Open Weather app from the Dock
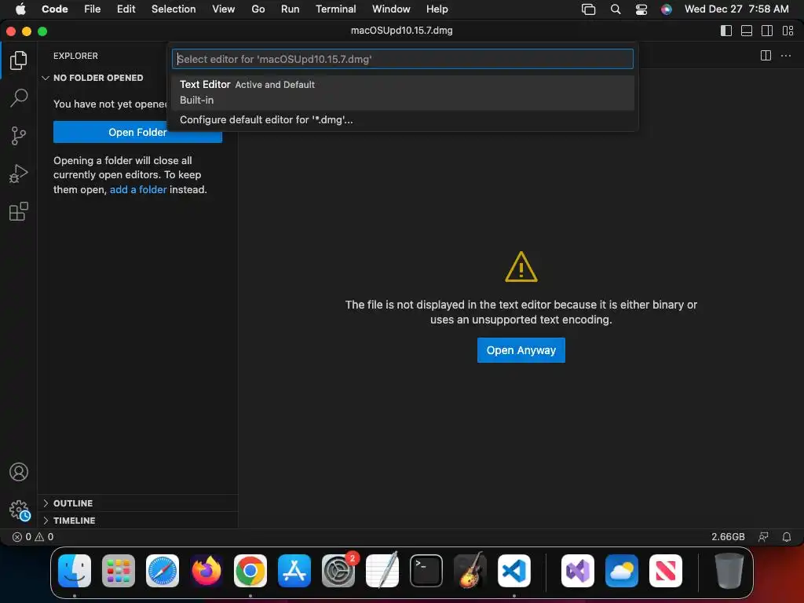Viewport: 804px width, 603px height. point(622,571)
